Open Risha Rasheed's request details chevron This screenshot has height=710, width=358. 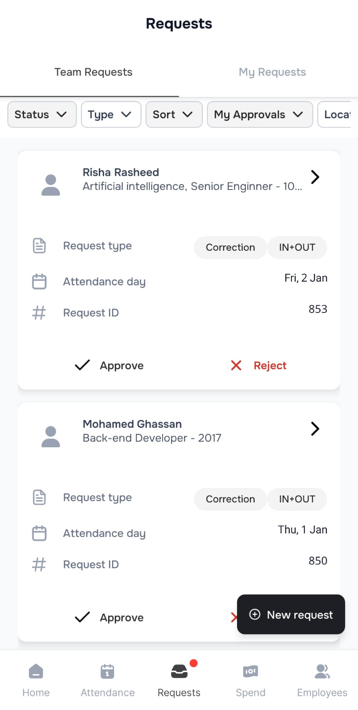315,177
